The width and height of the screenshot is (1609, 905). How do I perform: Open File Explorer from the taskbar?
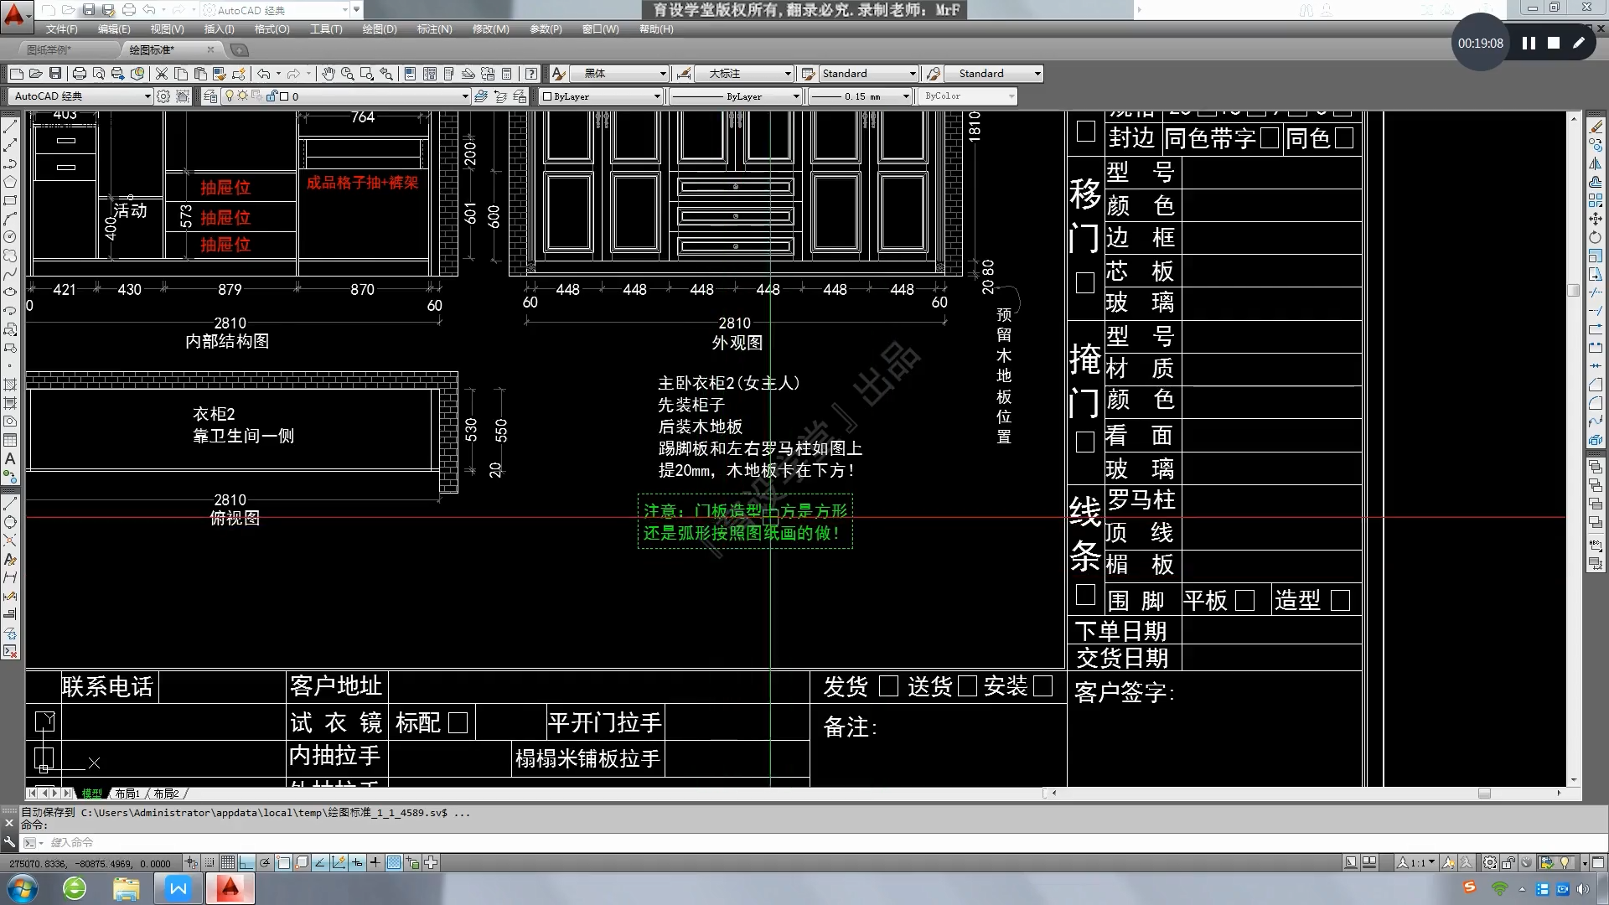126,888
